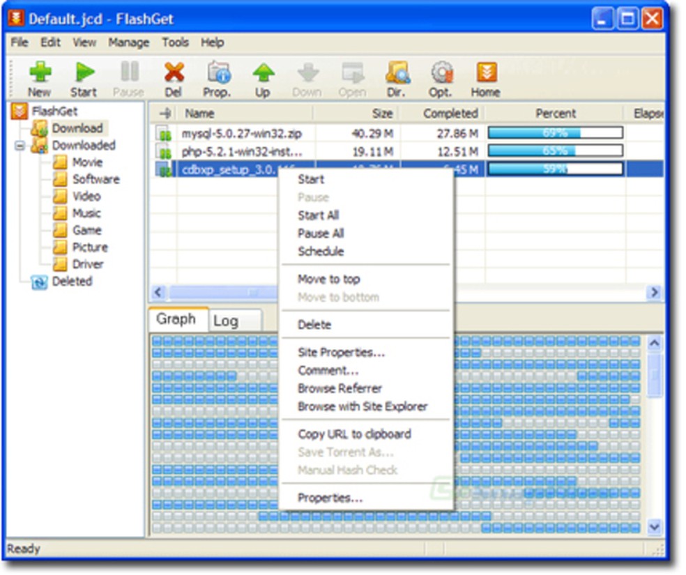The image size is (686, 575).
Task: Click the 65% progress bar of php
Action: click(x=555, y=151)
